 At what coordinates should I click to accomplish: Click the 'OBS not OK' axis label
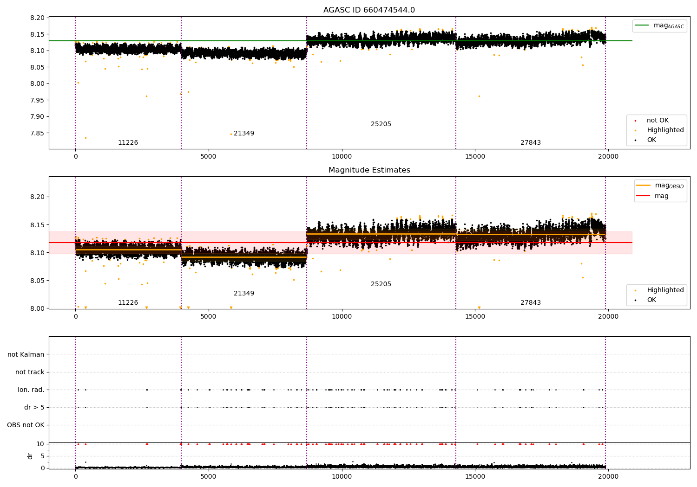(26, 425)
